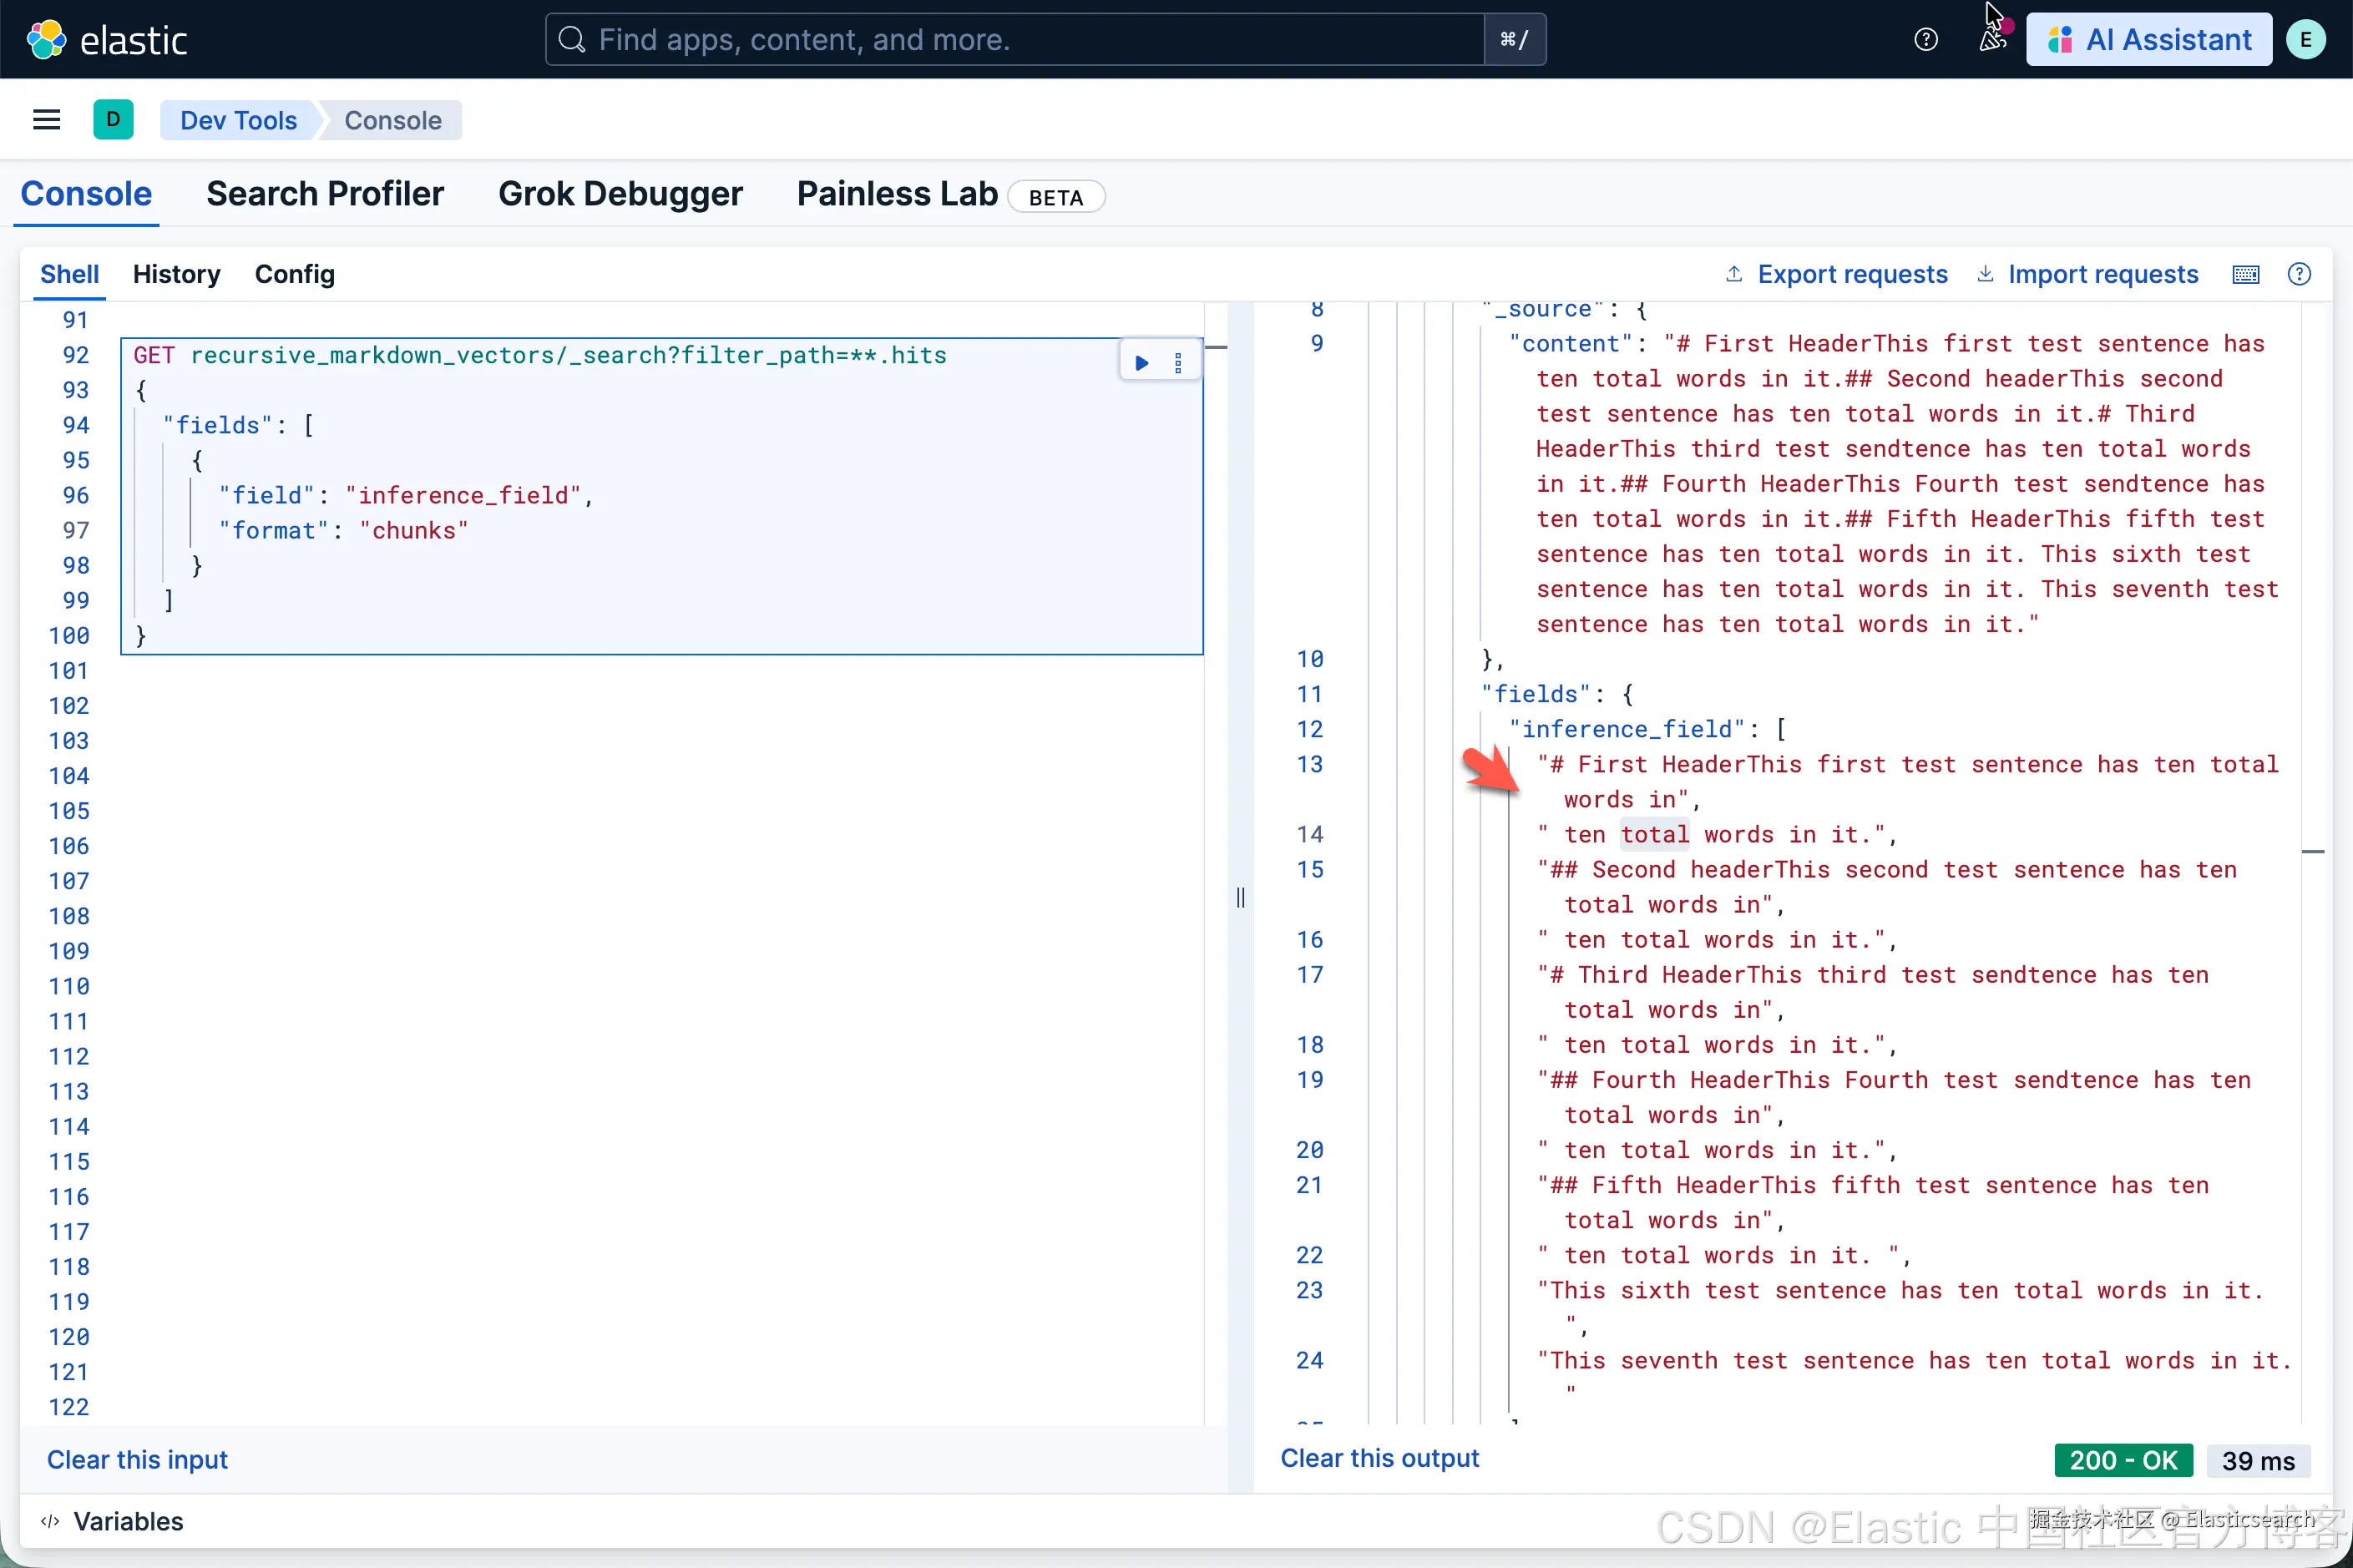This screenshot has height=1568, width=2353.
Task: Click the panel resize divider handle
Action: tap(1240, 897)
